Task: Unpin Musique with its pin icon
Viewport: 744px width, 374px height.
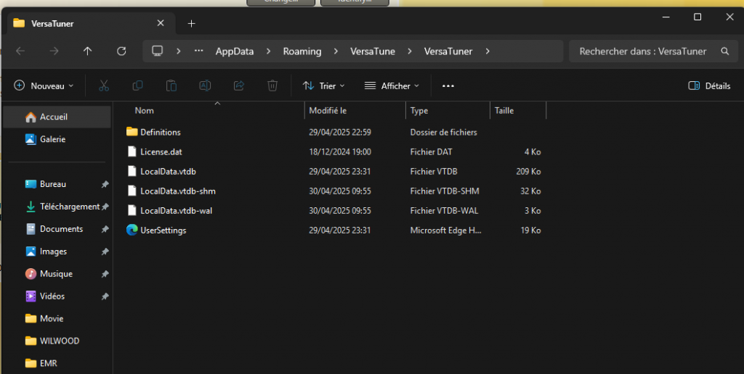Action: coord(105,274)
